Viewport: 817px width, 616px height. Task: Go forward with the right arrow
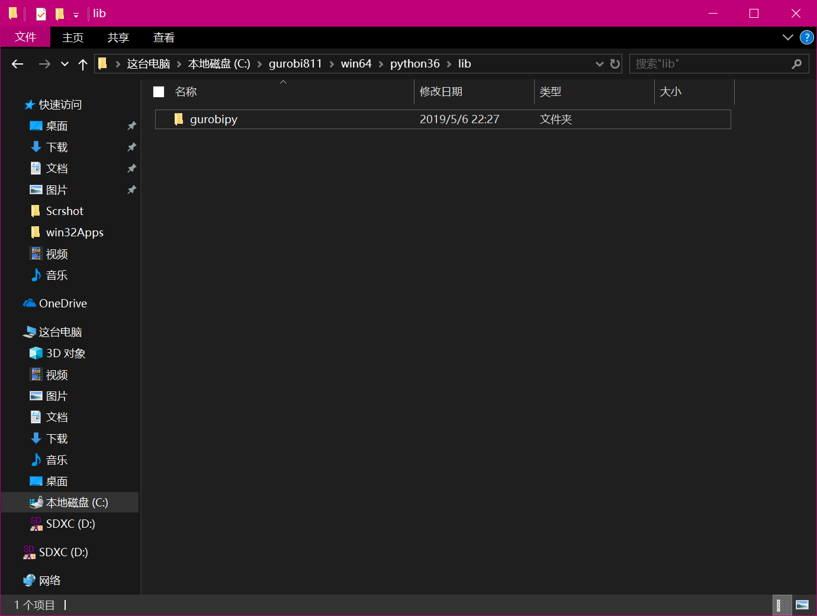44,64
